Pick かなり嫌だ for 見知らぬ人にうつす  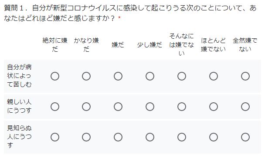(86, 137)
